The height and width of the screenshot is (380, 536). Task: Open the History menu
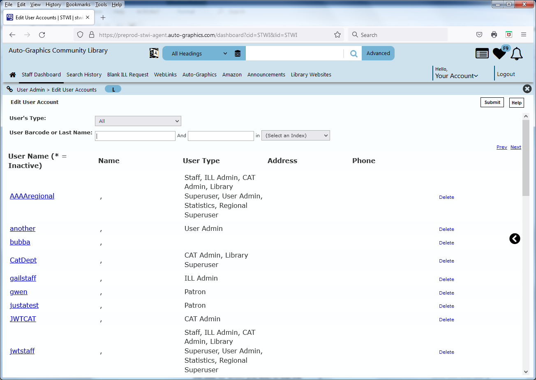pyautogui.click(x=53, y=5)
